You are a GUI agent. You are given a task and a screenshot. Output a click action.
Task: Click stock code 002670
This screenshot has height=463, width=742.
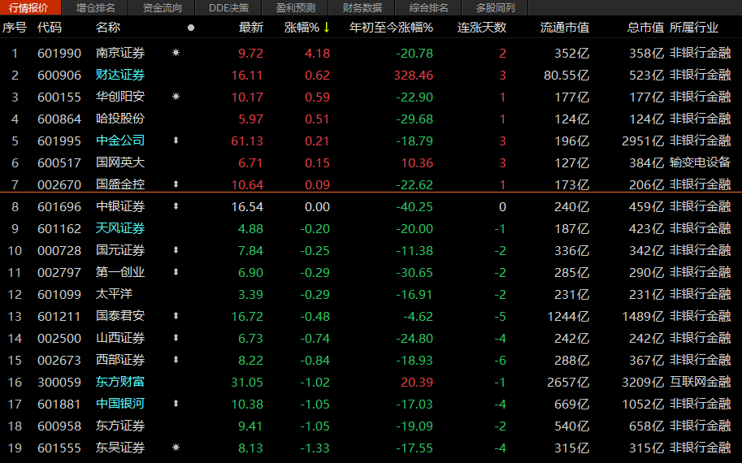tap(59, 185)
